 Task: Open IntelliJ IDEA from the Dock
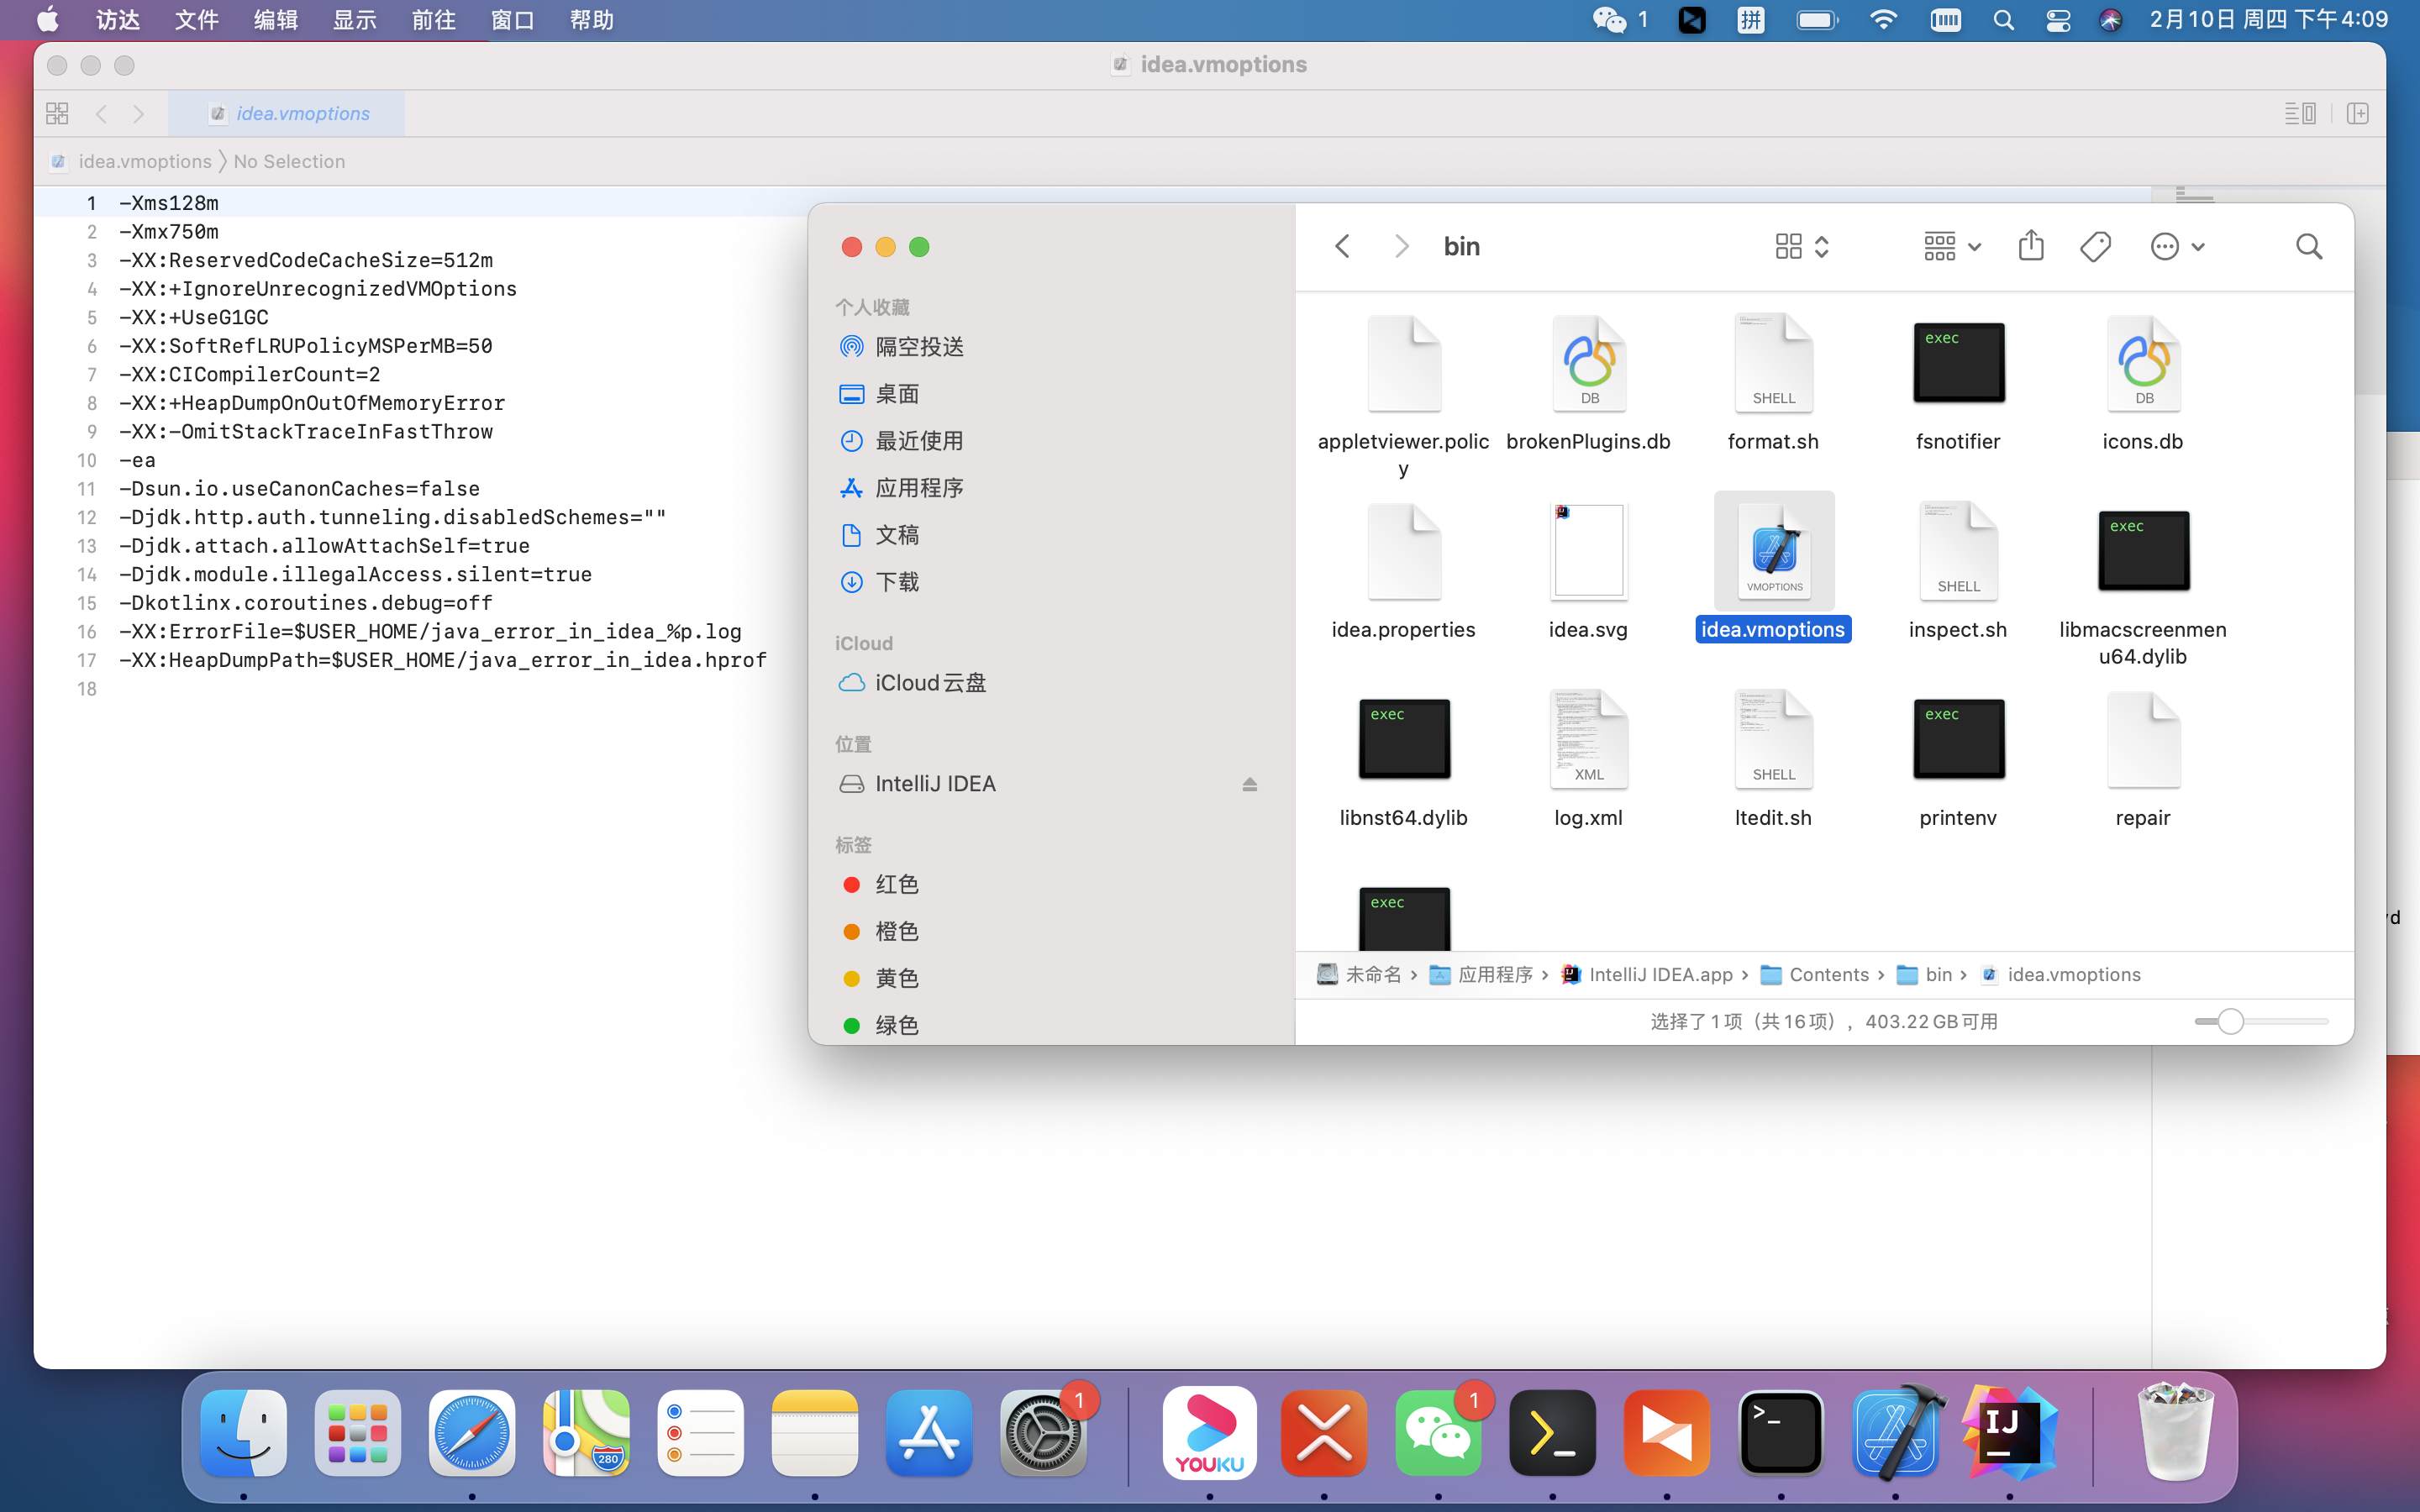tap(2008, 1434)
